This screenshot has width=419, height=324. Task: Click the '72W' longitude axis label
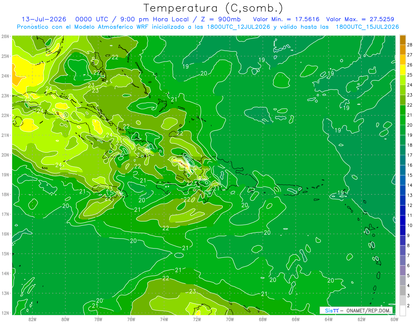197,319
